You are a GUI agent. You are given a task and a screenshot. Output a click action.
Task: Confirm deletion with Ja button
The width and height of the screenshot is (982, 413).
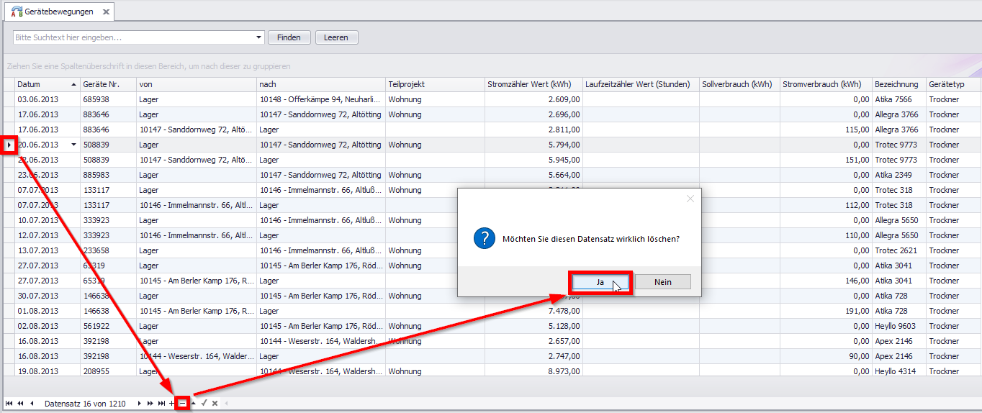(x=600, y=282)
